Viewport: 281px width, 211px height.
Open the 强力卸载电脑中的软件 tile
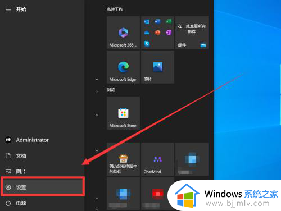point(123,159)
